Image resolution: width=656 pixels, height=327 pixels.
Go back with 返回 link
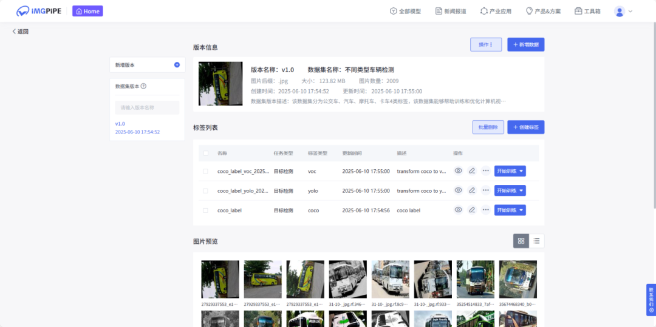21,32
